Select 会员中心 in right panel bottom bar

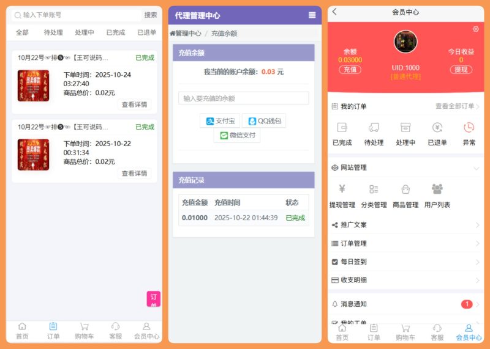coord(469,332)
